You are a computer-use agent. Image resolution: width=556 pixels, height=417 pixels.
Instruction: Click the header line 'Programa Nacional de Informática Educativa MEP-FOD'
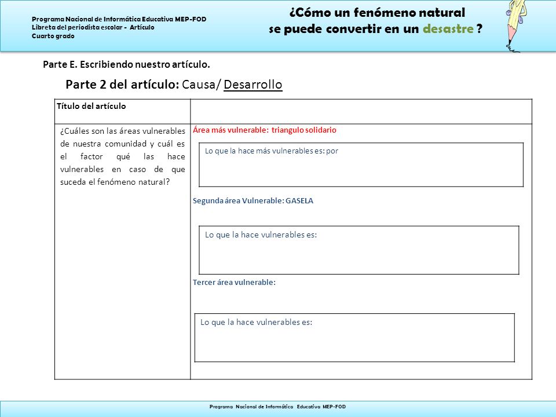click(x=119, y=19)
